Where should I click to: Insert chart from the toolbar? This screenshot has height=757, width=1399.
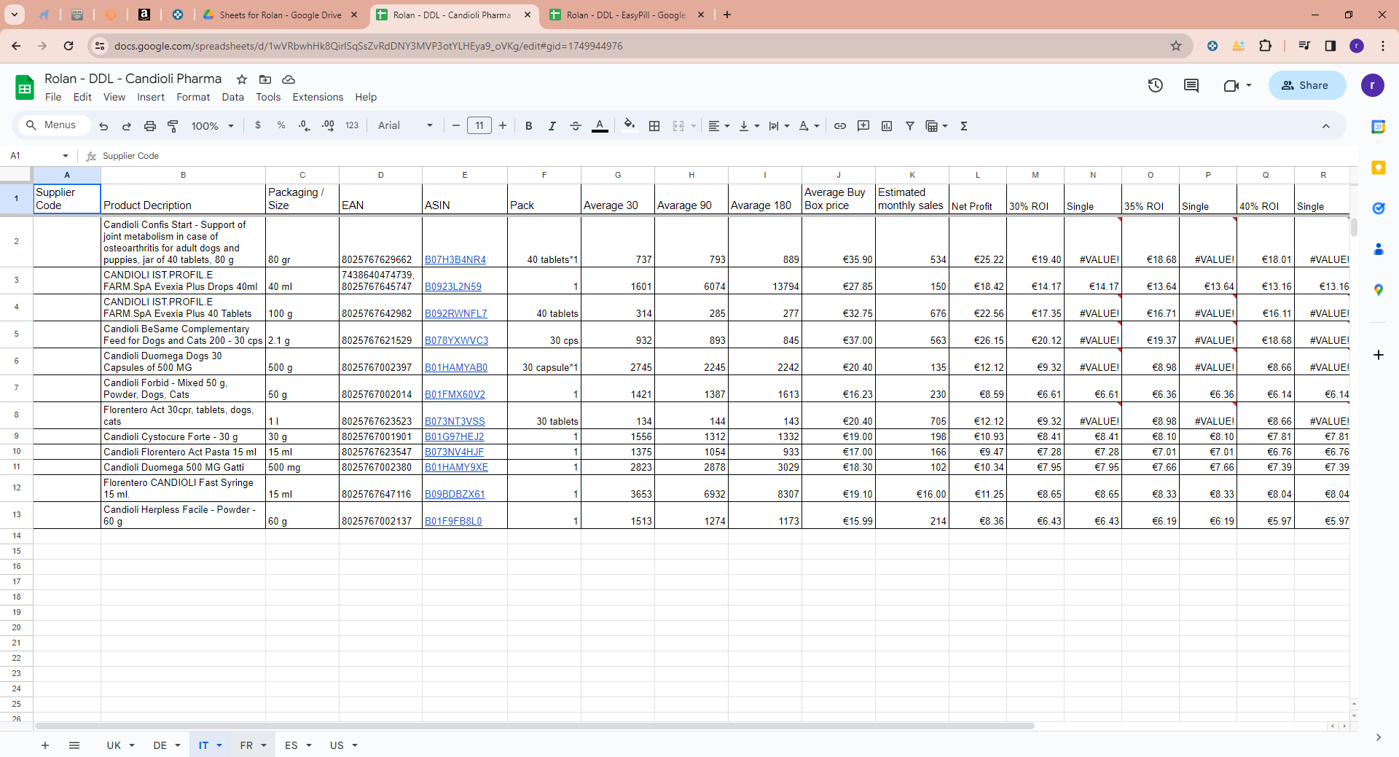pos(887,126)
